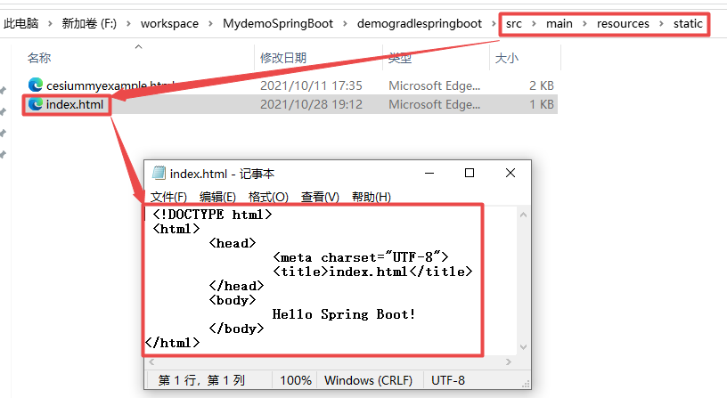This screenshot has width=727, height=398.
Task: Click the 100% zoom status entry
Action: [296, 380]
